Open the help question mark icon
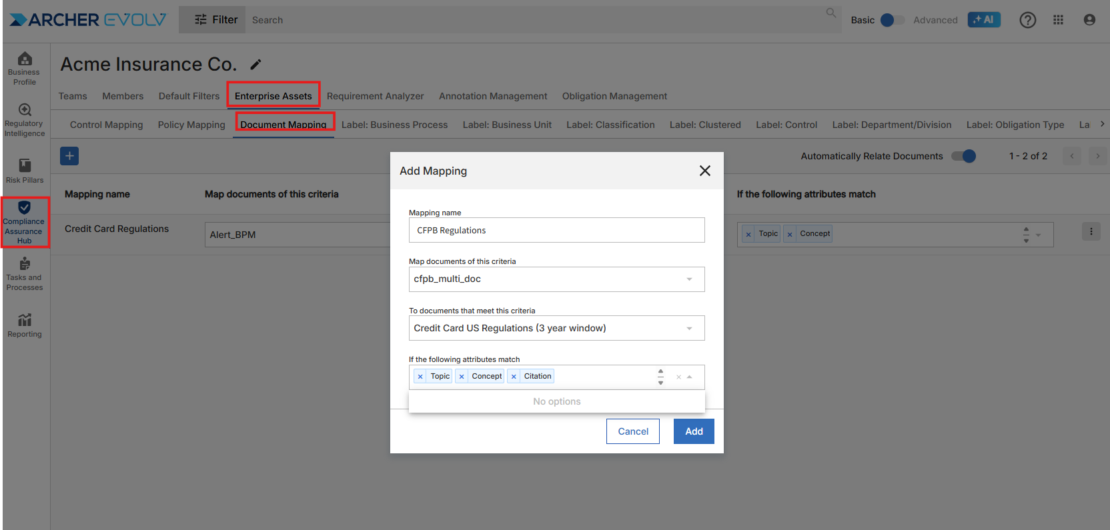The height and width of the screenshot is (530, 1110). [x=1027, y=20]
